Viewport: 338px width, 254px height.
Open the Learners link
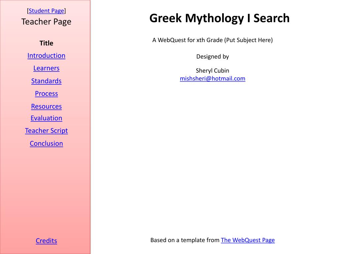pos(46,68)
